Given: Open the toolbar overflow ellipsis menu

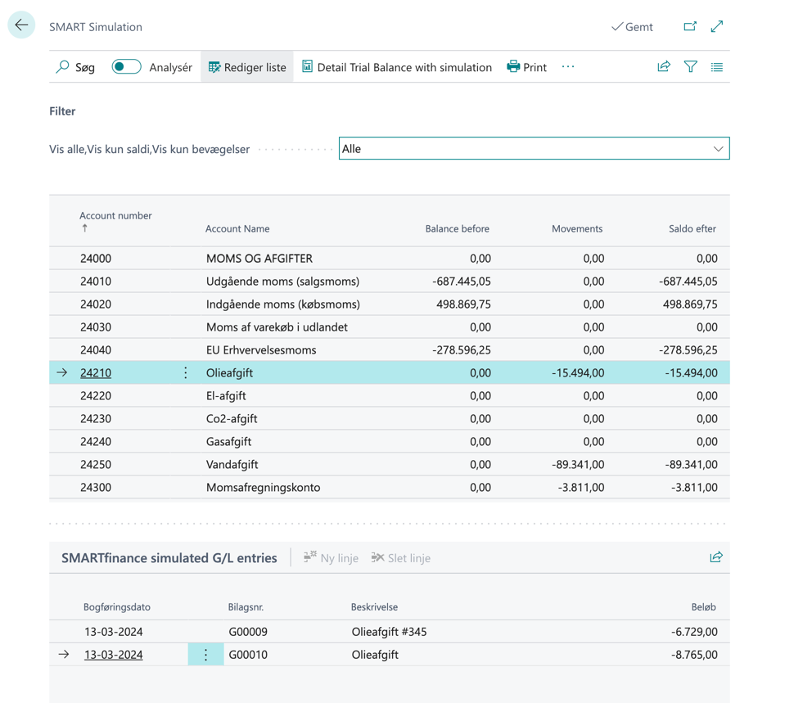Looking at the screenshot, I should pos(568,67).
